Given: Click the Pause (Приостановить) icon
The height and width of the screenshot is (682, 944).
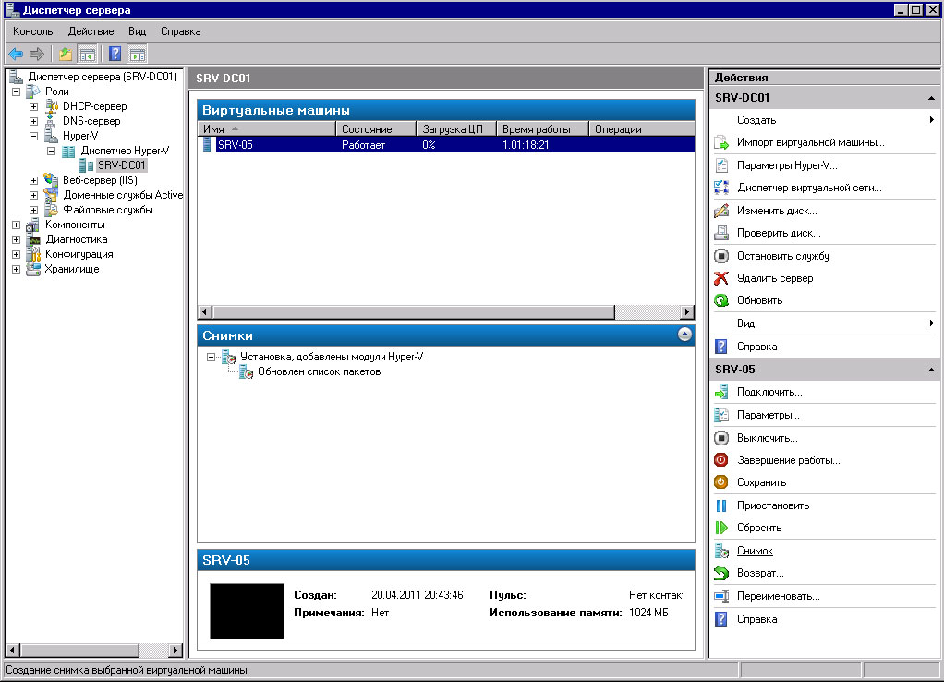Looking at the screenshot, I should [x=721, y=505].
